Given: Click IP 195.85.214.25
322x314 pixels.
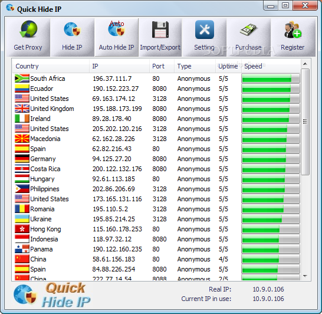Looking at the screenshot, I should [x=114, y=219].
